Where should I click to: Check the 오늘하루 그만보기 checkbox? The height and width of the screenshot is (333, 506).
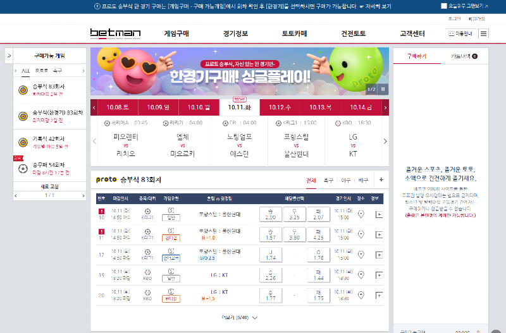[444, 6]
